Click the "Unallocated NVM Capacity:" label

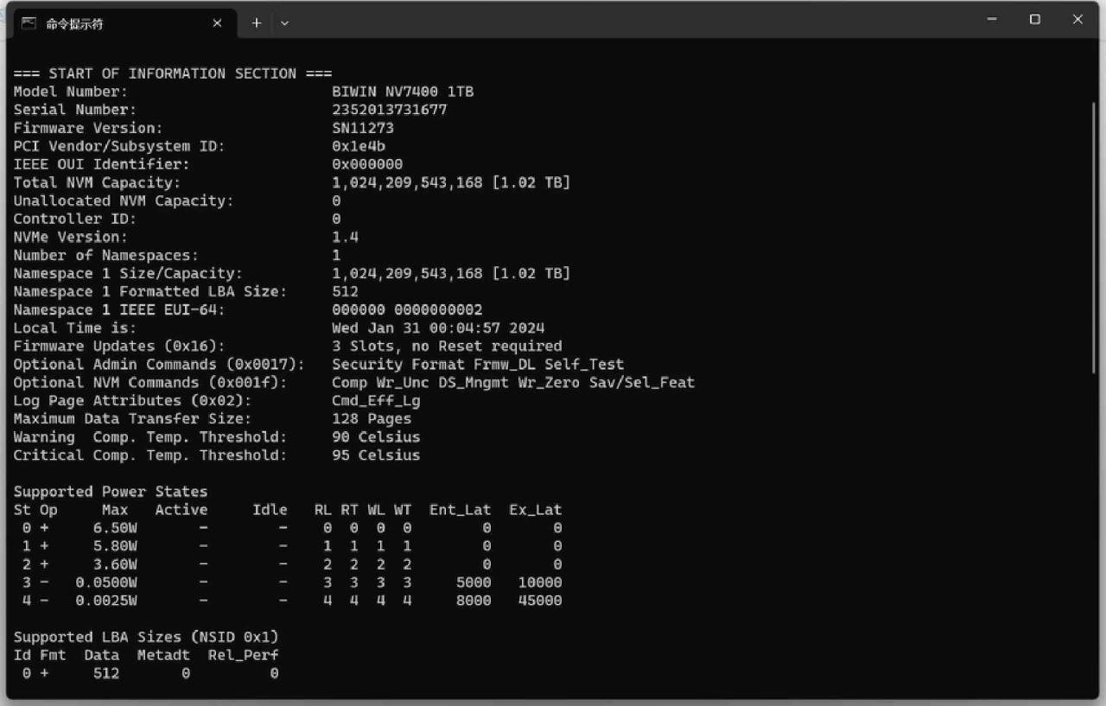[x=124, y=200]
